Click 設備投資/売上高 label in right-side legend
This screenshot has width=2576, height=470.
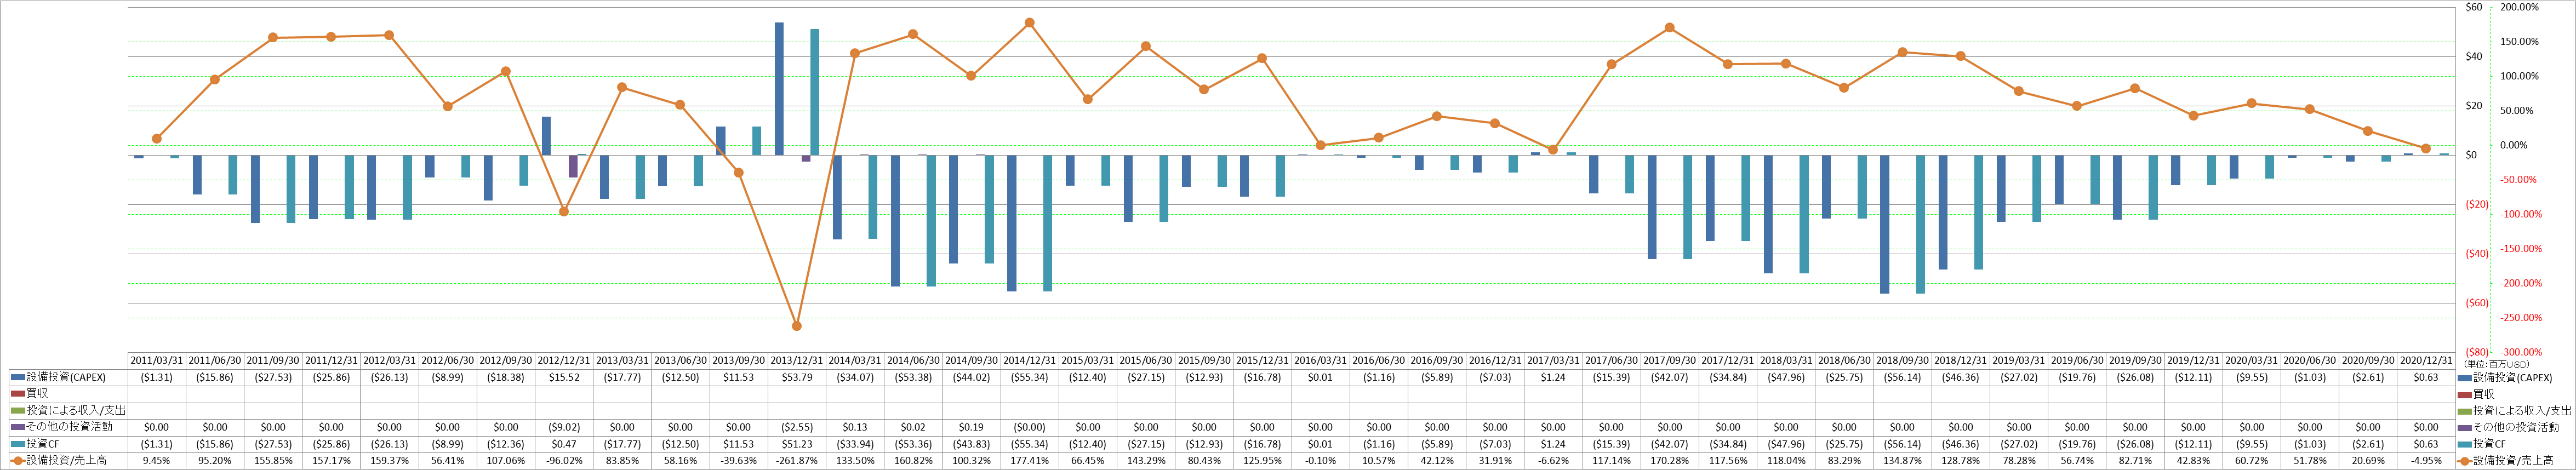click(x=2512, y=461)
